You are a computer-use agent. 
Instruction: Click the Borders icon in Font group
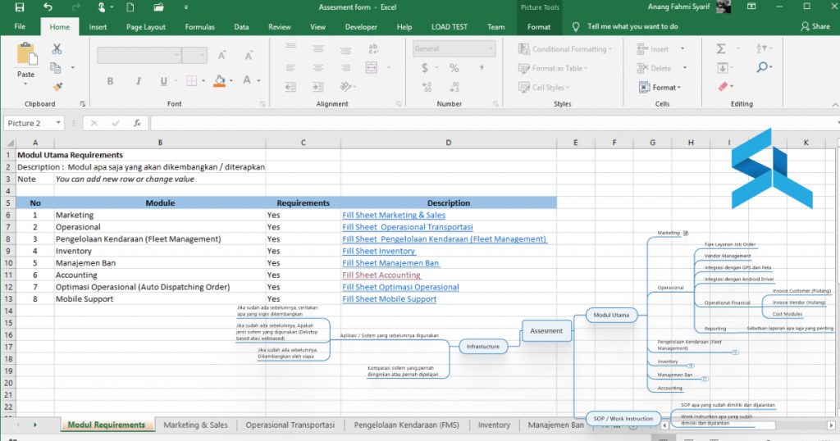191,81
